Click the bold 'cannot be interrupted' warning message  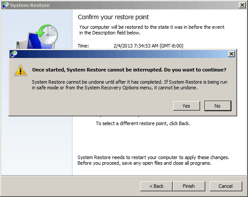coord(129,70)
